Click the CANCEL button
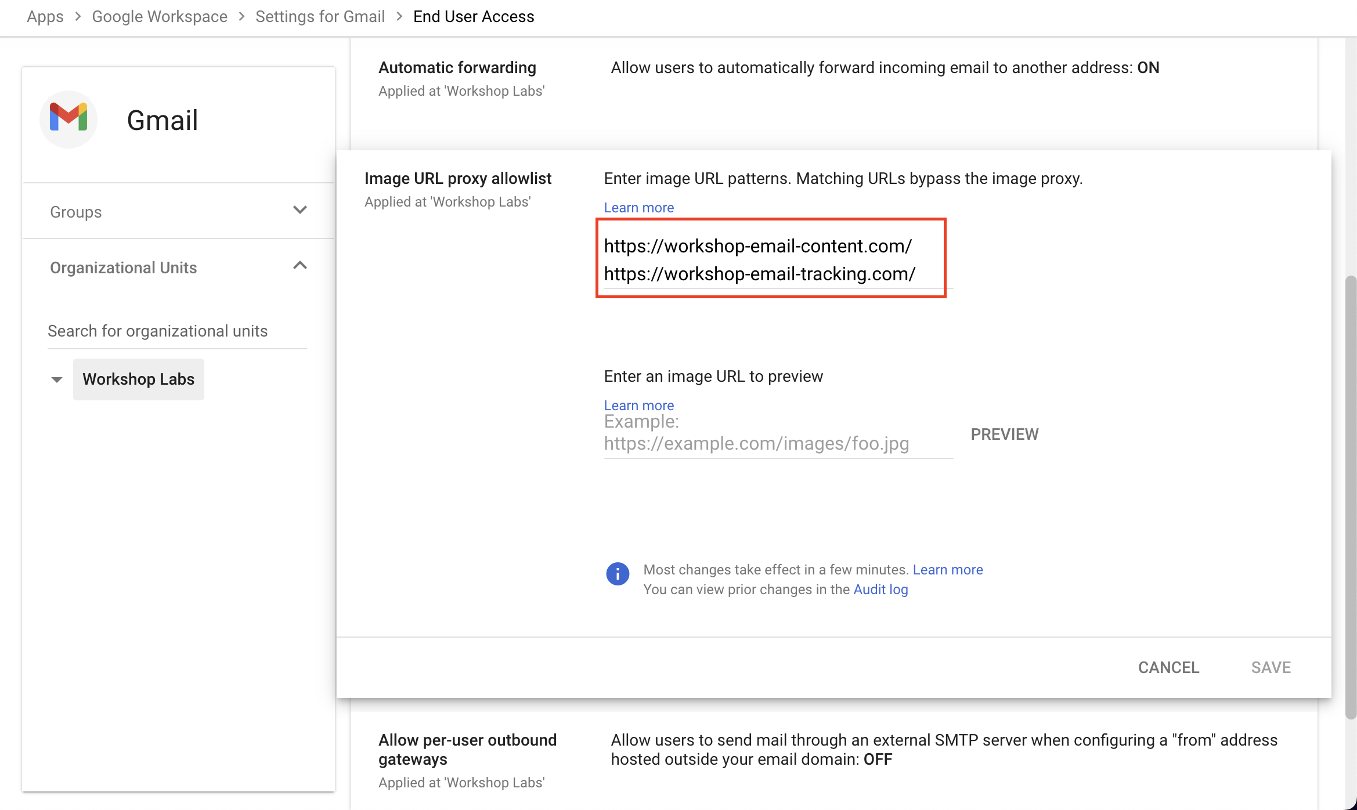This screenshot has width=1357, height=810. pyautogui.click(x=1168, y=668)
